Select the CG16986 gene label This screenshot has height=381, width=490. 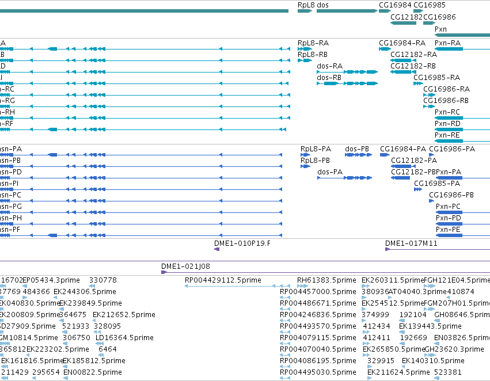click(440, 17)
